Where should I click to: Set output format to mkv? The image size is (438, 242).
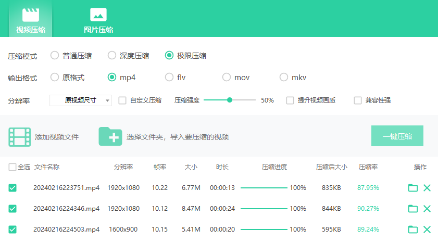click(x=284, y=77)
